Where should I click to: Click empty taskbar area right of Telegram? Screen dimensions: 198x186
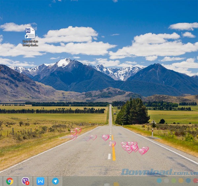coord(106,181)
